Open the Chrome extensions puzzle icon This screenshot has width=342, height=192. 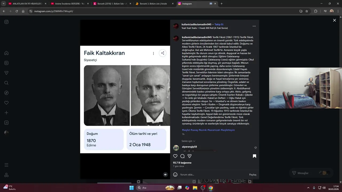316,11
